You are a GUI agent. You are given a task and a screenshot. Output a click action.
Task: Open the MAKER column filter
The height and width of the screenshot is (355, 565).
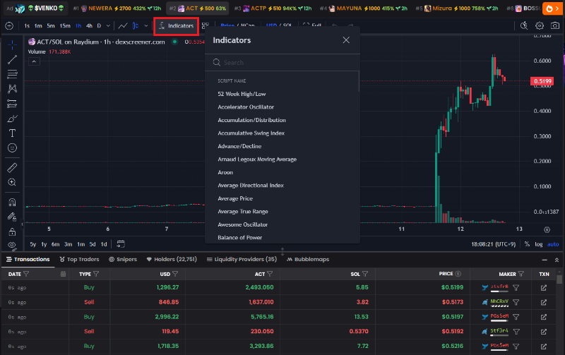pos(521,274)
